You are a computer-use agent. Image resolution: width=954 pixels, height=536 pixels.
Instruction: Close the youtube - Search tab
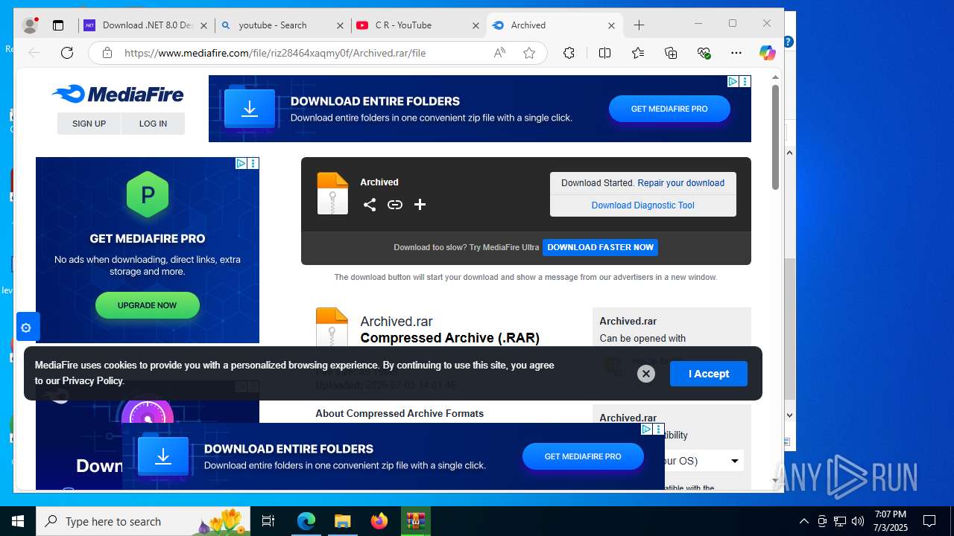click(x=341, y=25)
